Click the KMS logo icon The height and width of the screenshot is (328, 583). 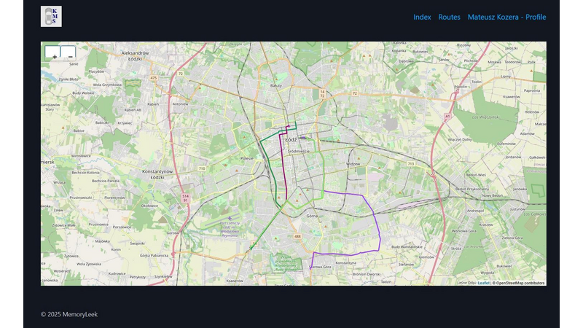tap(51, 17)
